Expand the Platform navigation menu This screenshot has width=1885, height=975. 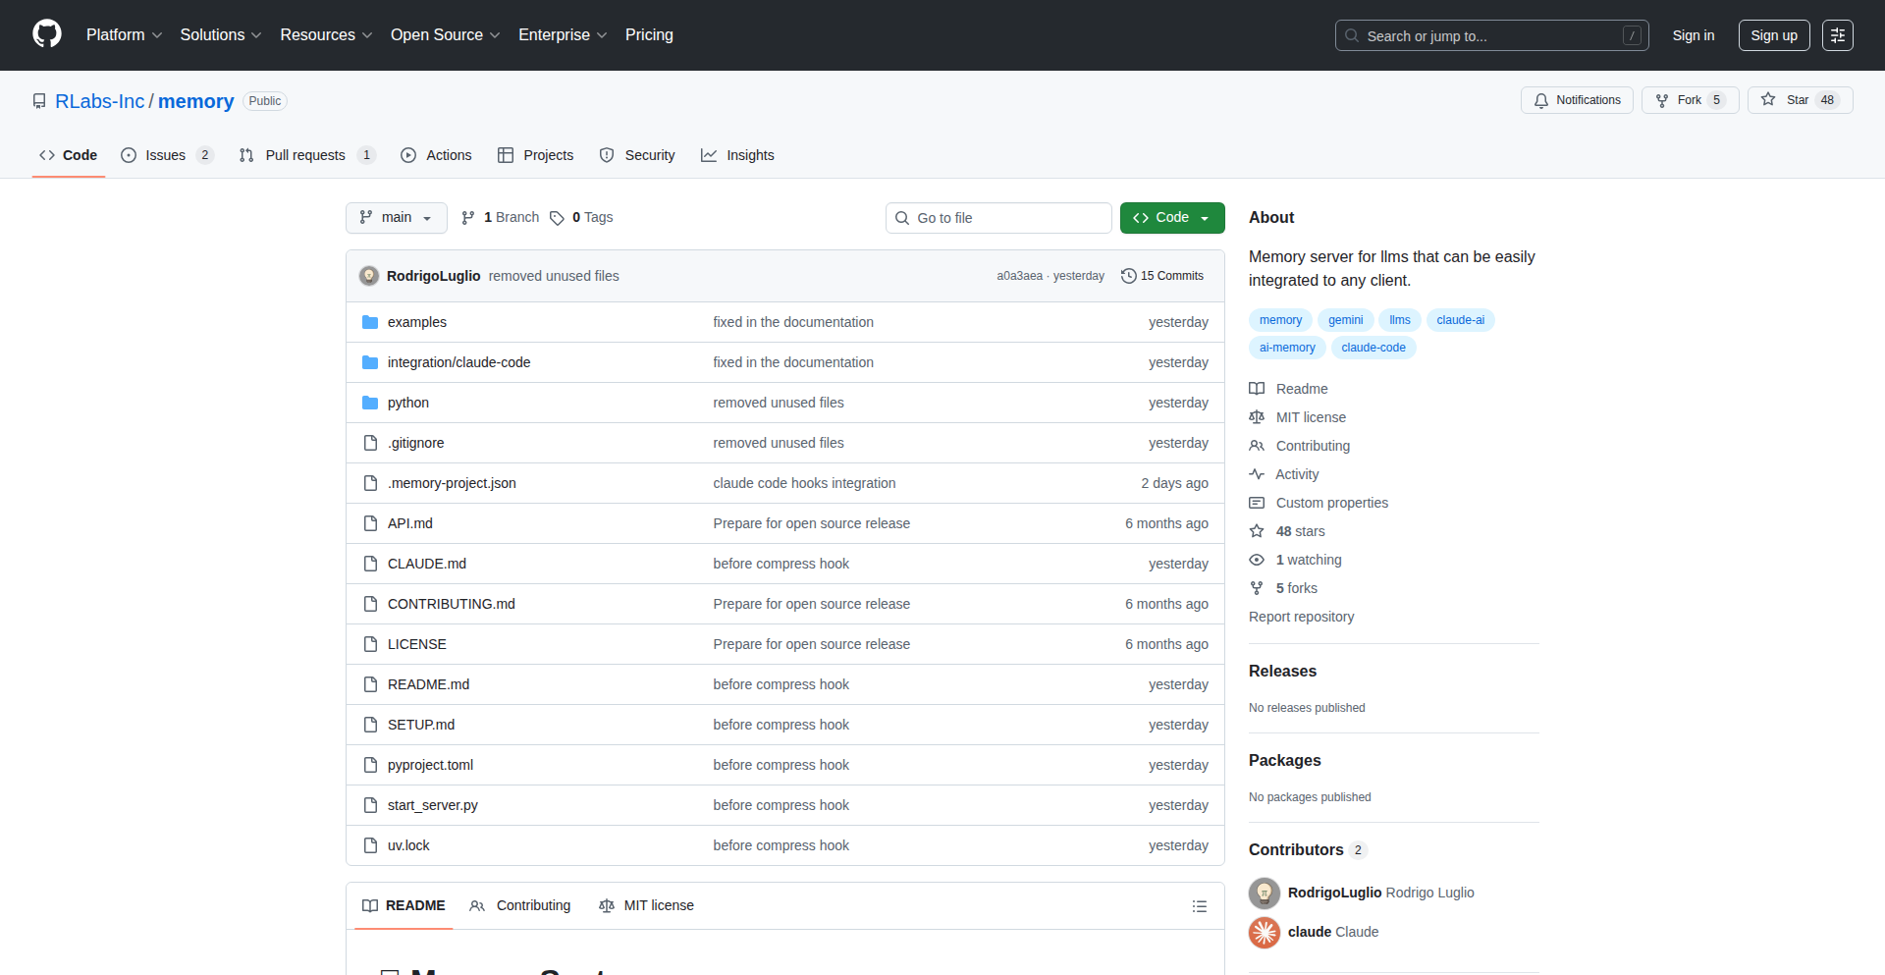click(x=124, y=35)
